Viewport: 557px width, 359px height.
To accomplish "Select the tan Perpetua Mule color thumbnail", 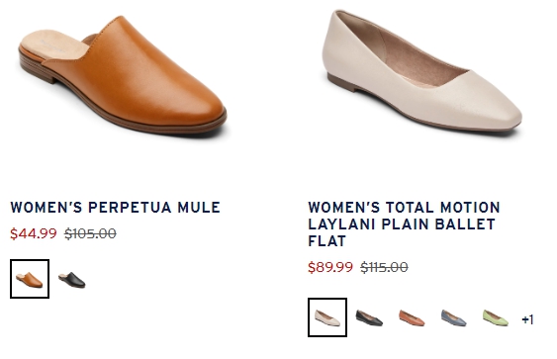I will pos(30,279).
